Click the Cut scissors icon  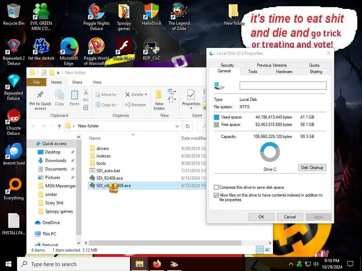86,92
